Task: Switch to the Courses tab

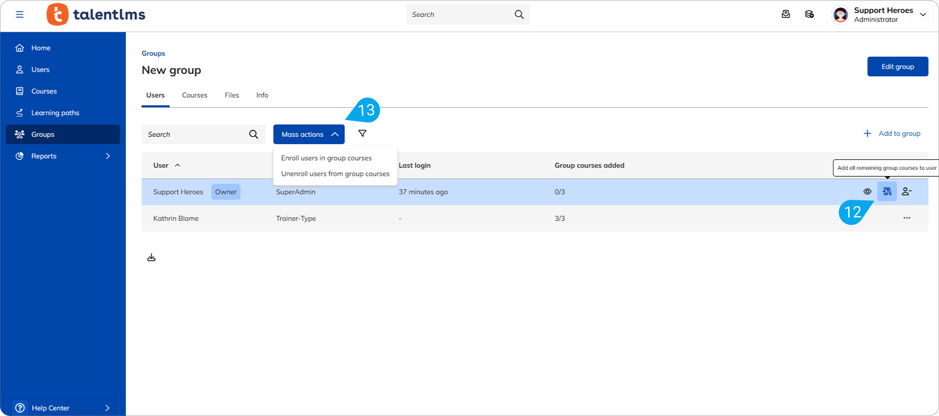Action: (194, 95)
